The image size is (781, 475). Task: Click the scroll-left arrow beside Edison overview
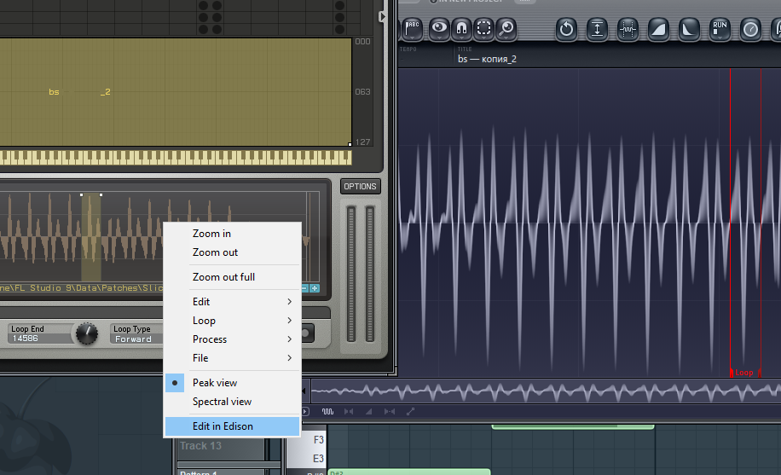(x=304, y=391)
